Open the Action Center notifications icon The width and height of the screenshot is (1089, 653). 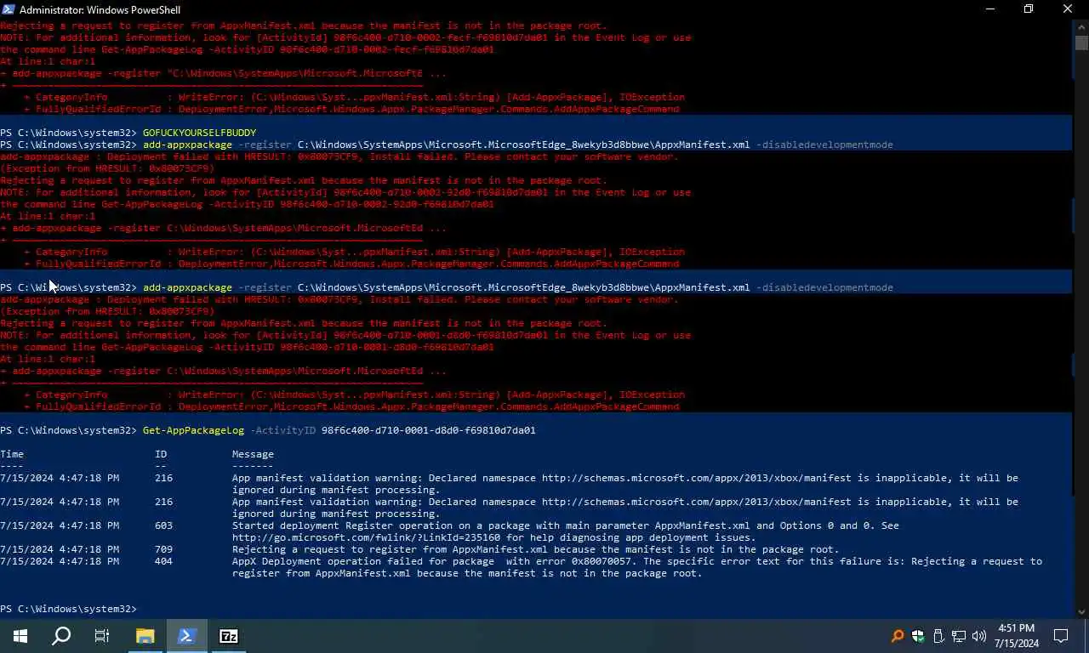(1061, 636)
